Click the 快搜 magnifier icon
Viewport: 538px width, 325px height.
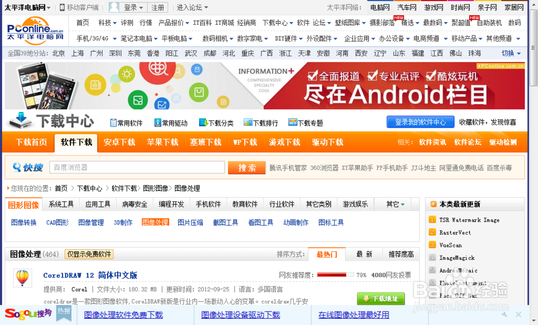point(17,167)
